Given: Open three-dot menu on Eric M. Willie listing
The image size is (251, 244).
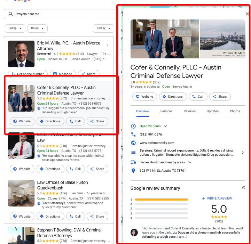Looking at the screenshot, I should [108, 46].
